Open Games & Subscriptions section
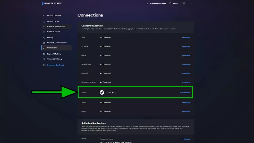The width and height of the screenshot is (254, 143). [x=56, y=27]
